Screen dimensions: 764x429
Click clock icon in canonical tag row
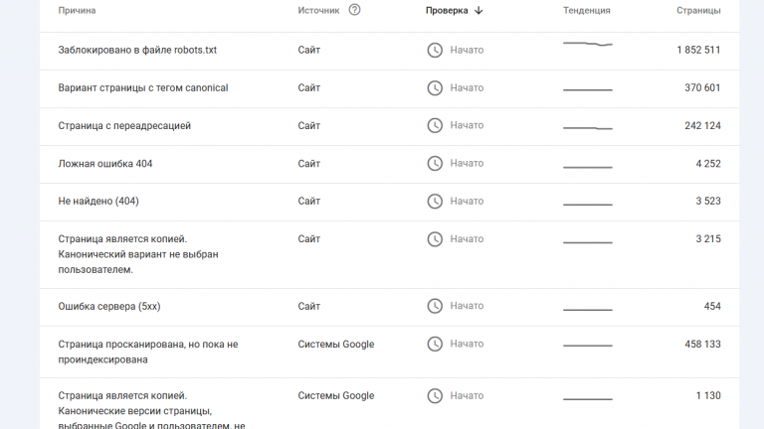pos(435,87)
